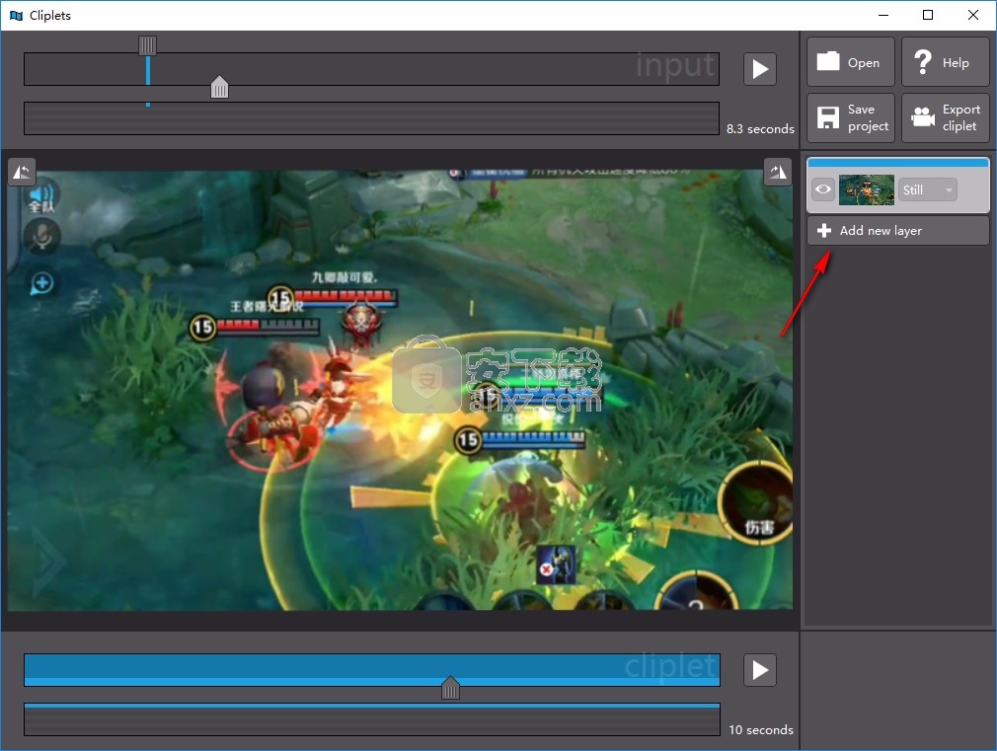Play the input video
Image resolution: width=997 pixels, height=751 pixels.
point(760,69)
